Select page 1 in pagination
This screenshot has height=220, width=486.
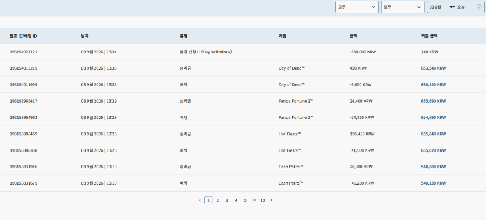(208, 200)
